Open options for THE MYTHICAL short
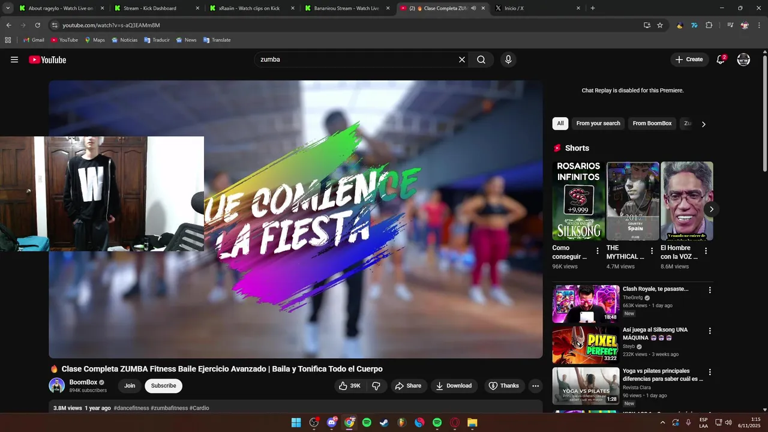This screenshot has width=768, height=432. (652, 251)
